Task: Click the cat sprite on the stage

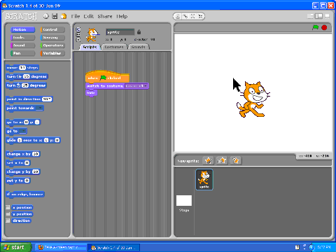Action: click(253, 99)
